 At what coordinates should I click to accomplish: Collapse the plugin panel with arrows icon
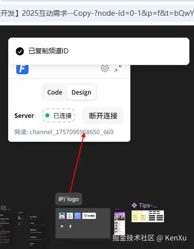(x=118, y=69)
